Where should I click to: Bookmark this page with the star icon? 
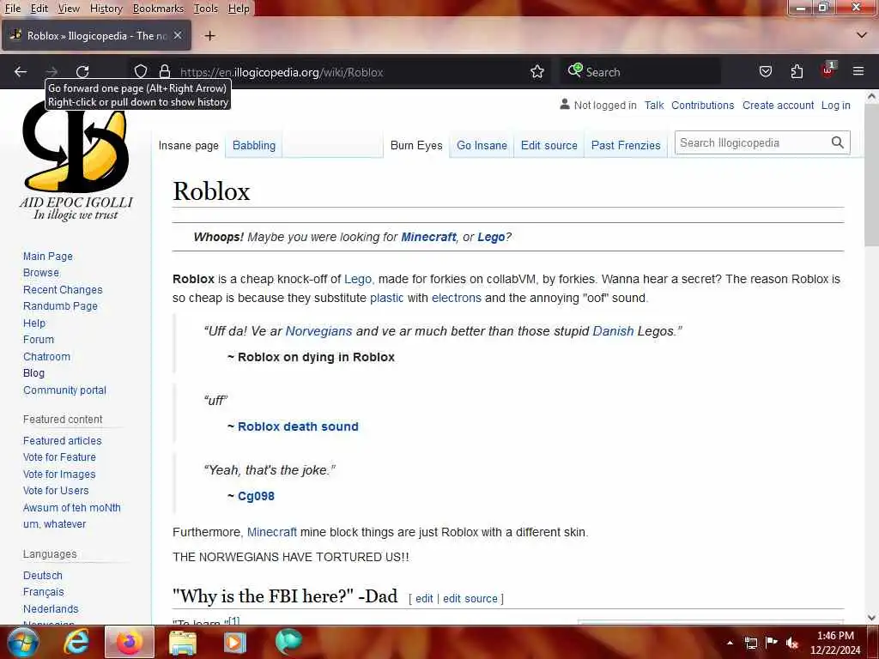537,72
